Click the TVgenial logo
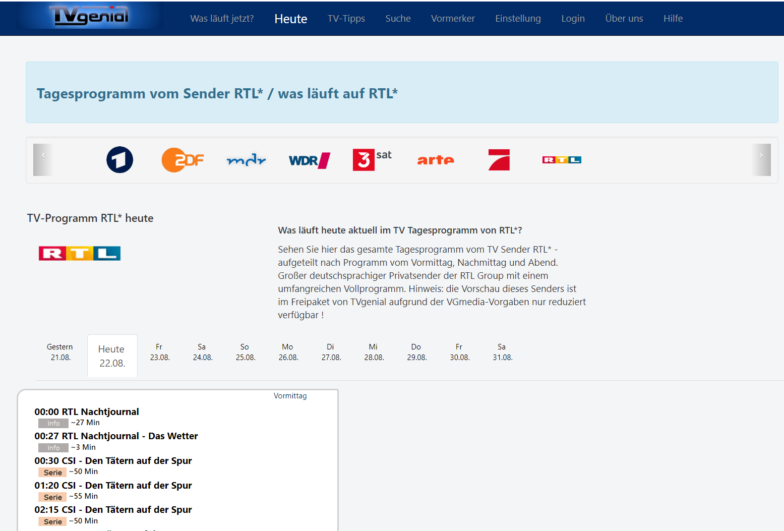Viewport: 784px width, 531px height. (90, 16)
